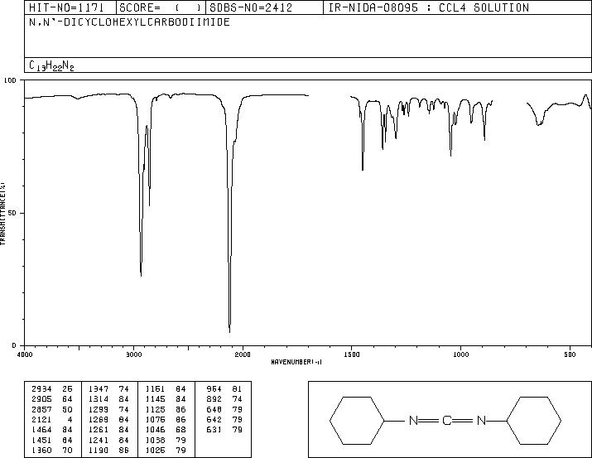Click the 50 y-axis tick label

13,213
